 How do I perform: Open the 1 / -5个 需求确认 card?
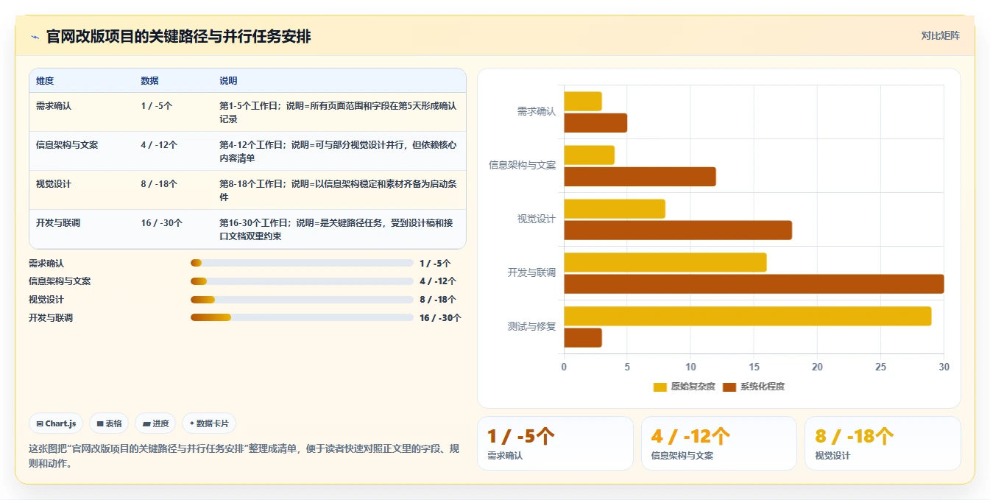[x=555, y=443]
